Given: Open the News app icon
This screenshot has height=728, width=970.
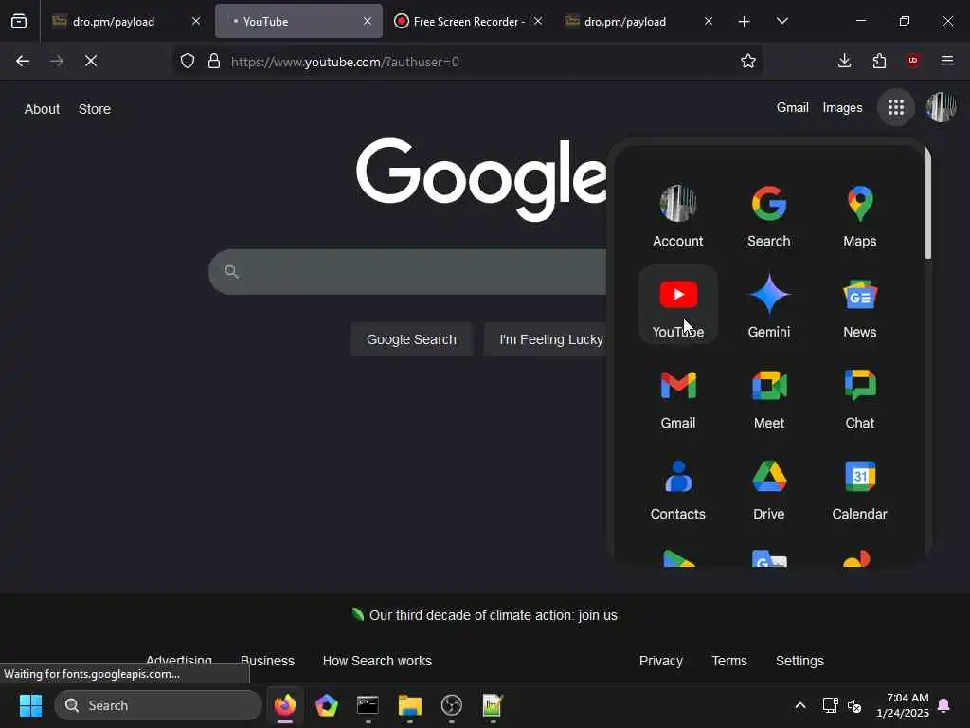Looking at the screenshot, I should (x=860, y=304).
